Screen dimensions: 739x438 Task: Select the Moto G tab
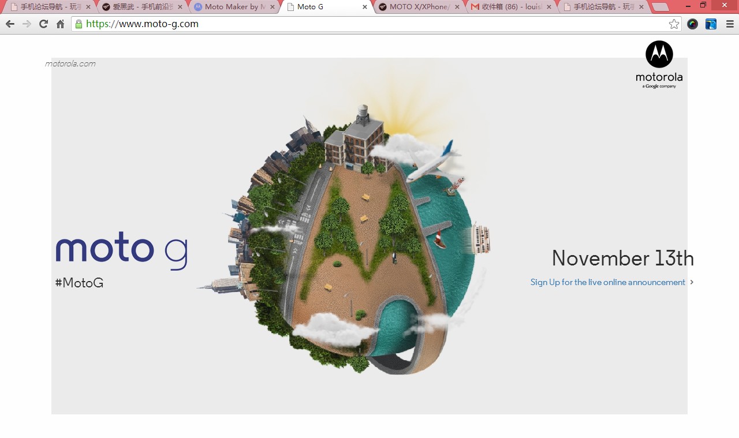[x=327, y=7]
